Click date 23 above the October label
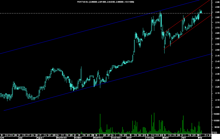This screenshot has height=139, width=220. point(89,135)
